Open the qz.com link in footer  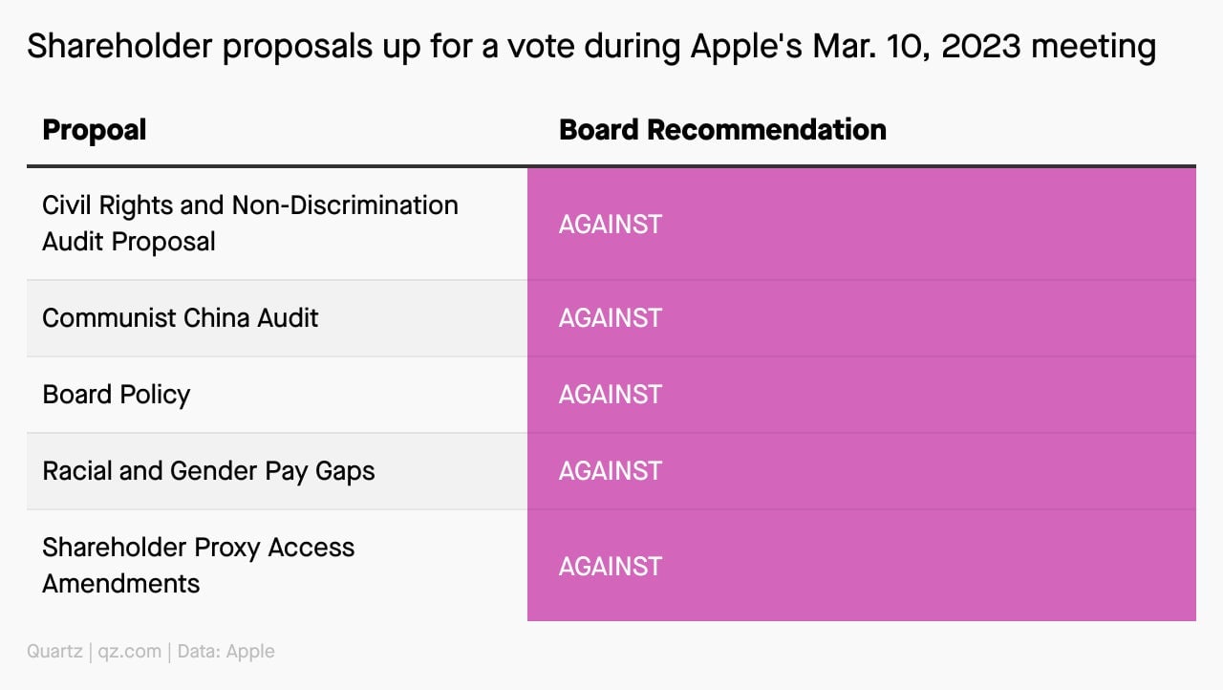130,652
